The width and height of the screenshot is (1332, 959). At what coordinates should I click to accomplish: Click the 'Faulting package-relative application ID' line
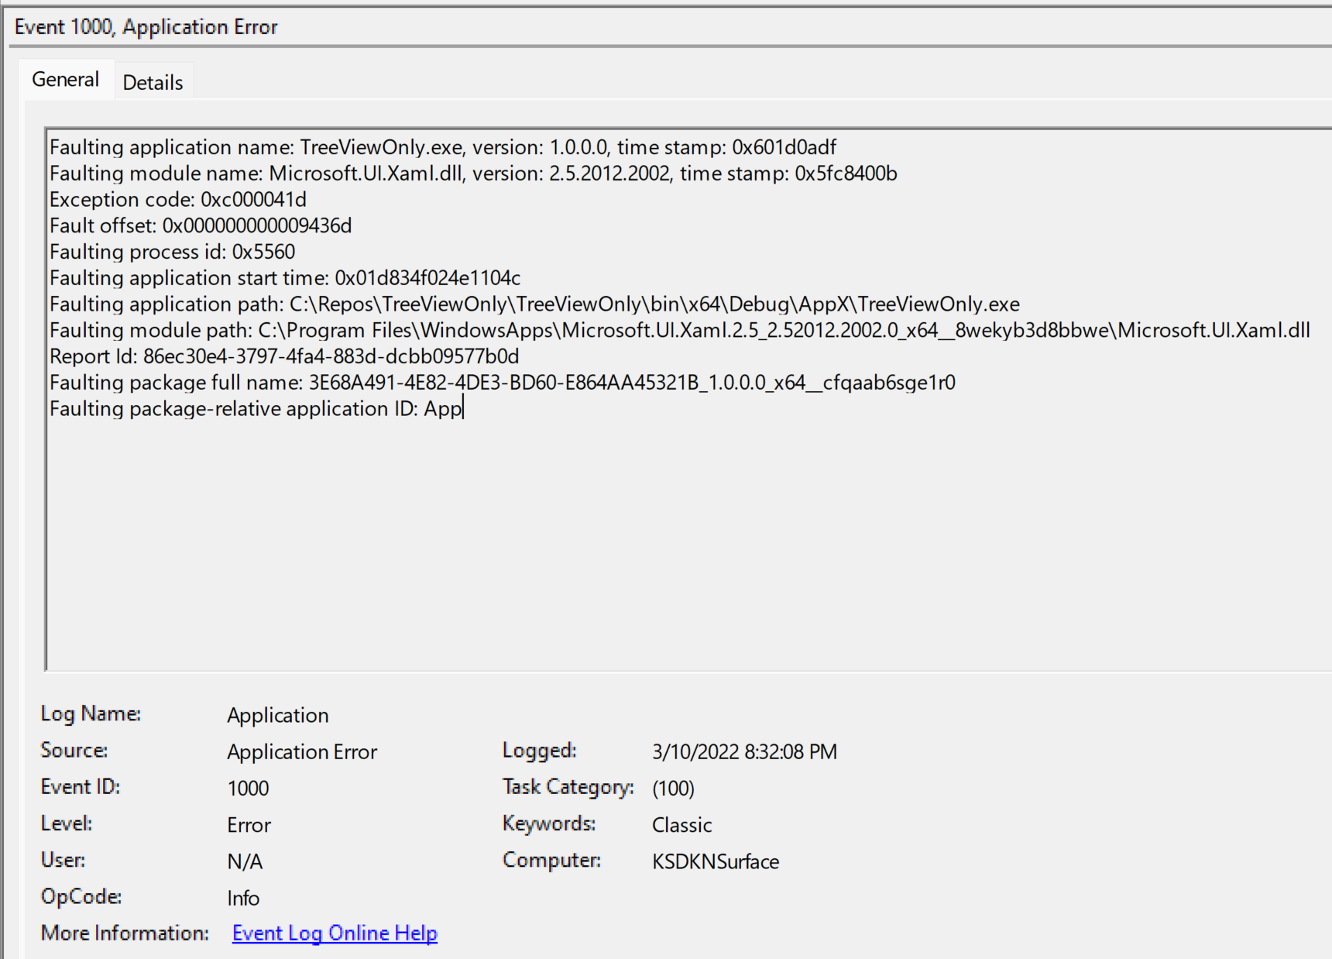pos(256,408)
